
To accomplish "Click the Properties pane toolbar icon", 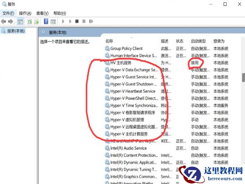I will point(53,21).
